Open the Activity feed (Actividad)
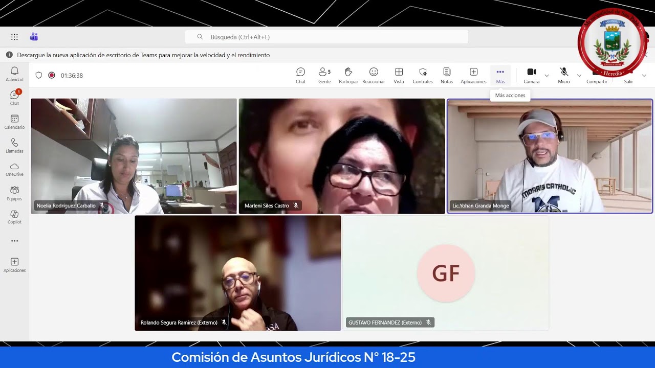Viewport: 655px width, 368px height. [14, 74]
